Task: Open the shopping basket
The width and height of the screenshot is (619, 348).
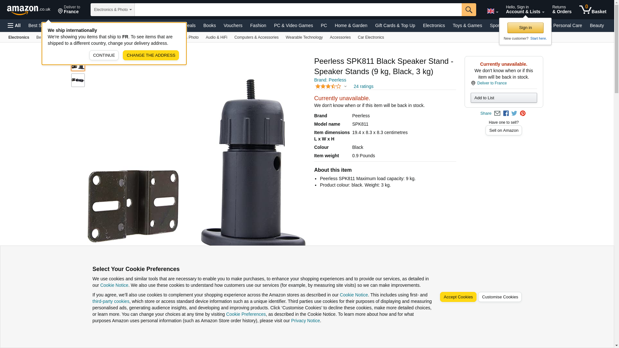Action: [x=593, y=10]
